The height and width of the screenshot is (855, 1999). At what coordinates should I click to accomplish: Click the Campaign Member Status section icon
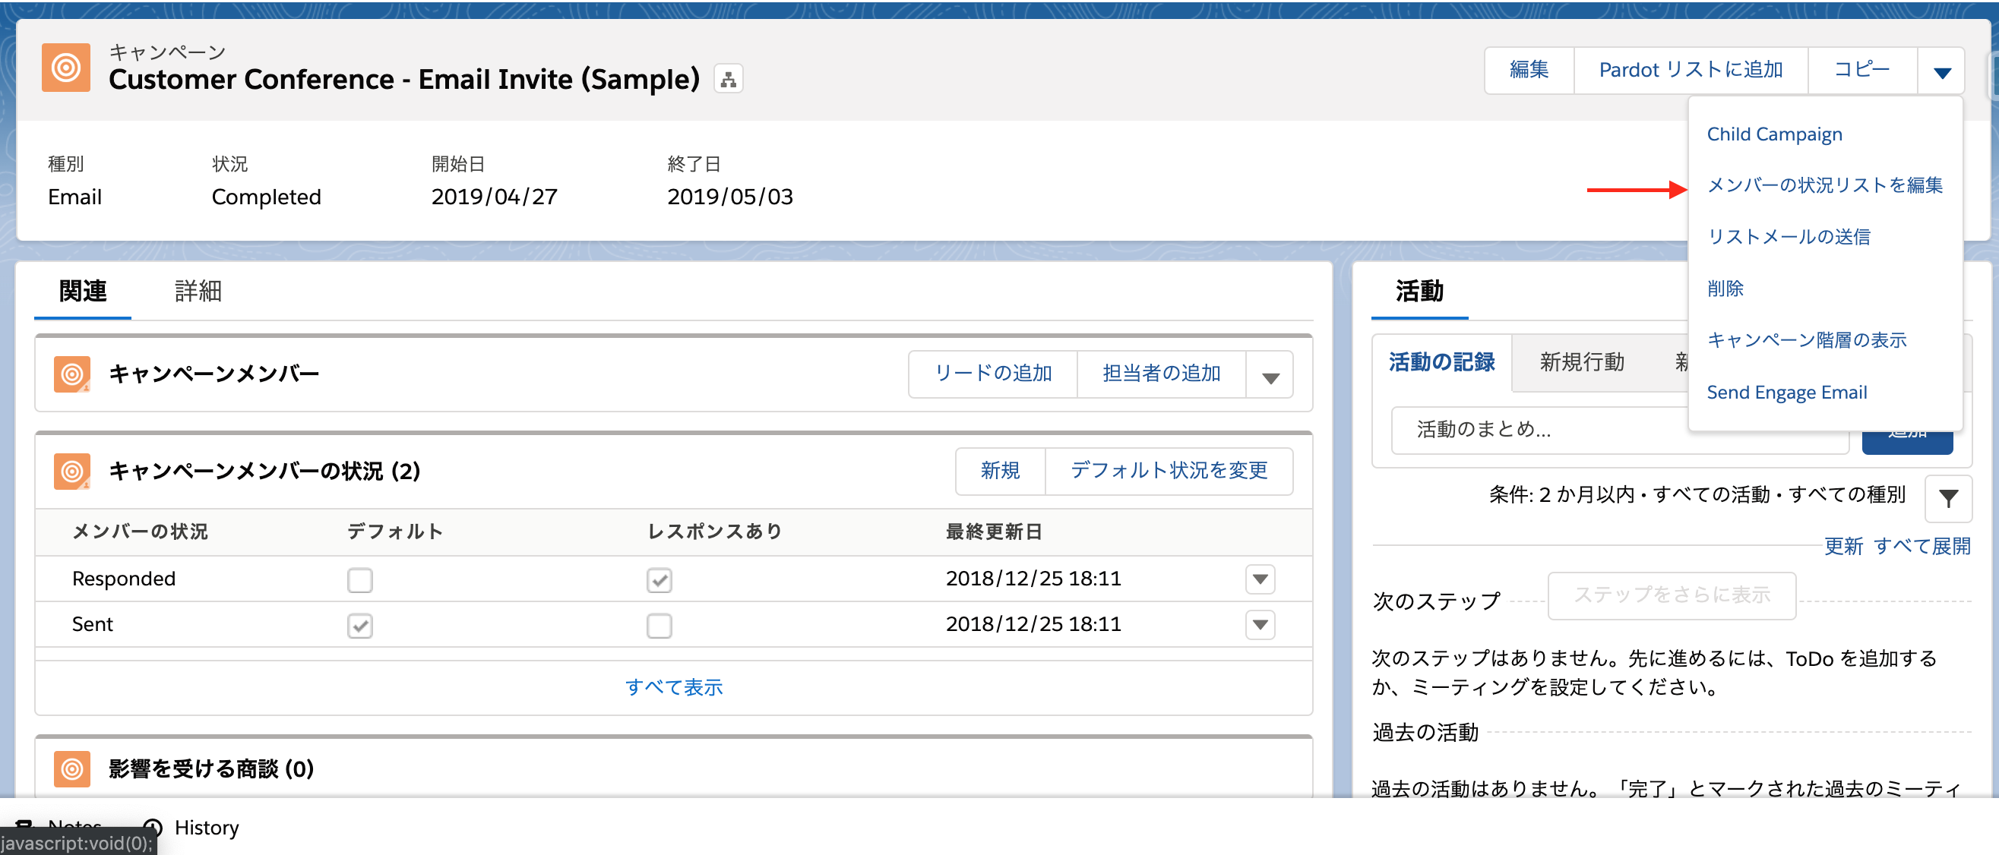pyautogui.click(x=71, y=471)
